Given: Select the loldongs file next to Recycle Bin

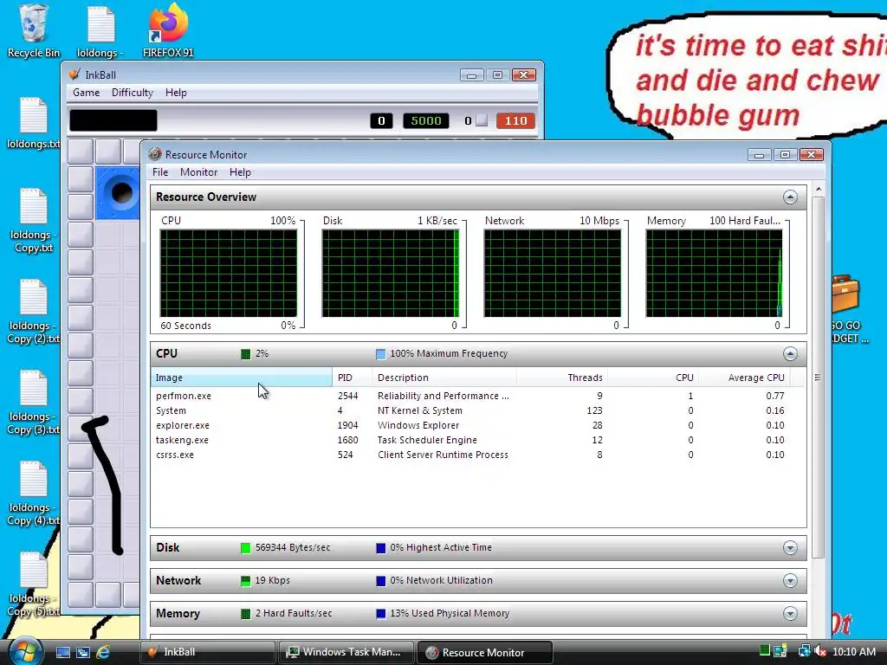Looking at the screenshot, I should pos(100,31).
